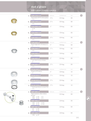The image size is (91, 121).
Task: Click page number 201
Action: click(77, 118)
